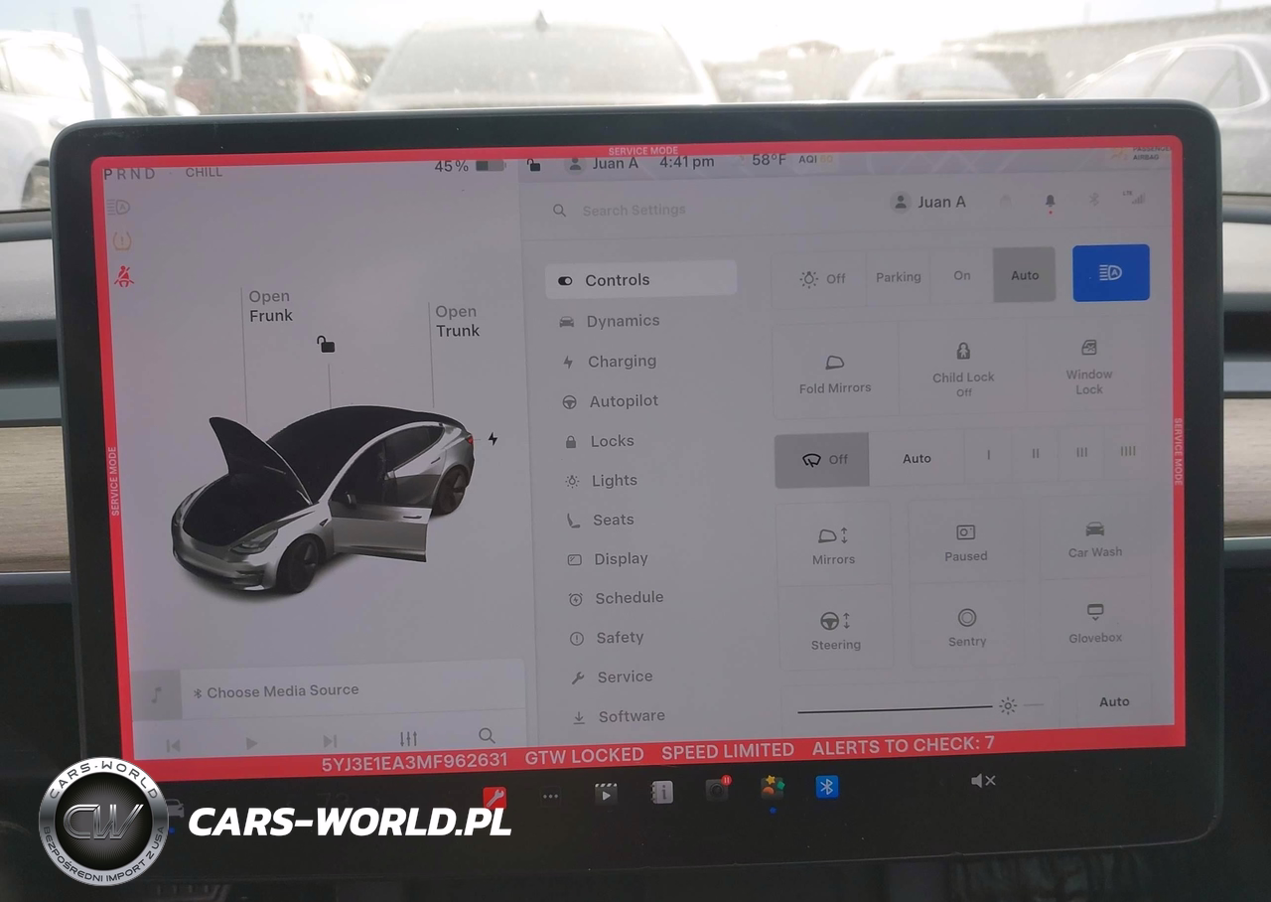Toggle the auto high beam button
This screenshot has width=1271, height=902.
coord(1110,273)
